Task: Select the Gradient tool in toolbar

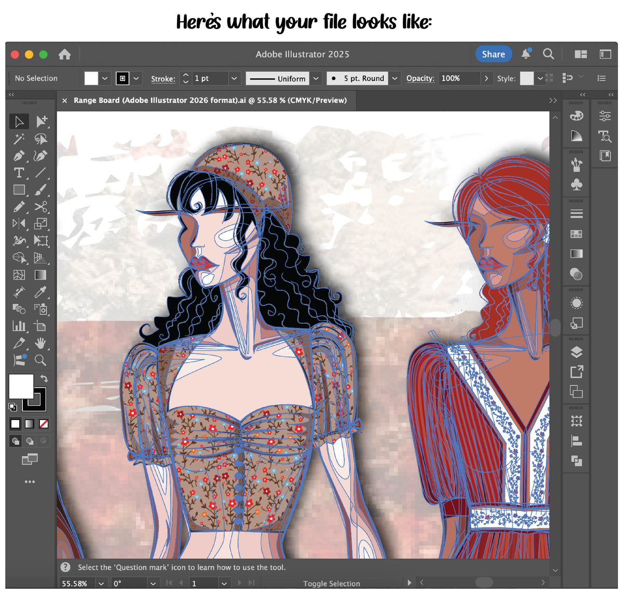Action: coord(40,275)
